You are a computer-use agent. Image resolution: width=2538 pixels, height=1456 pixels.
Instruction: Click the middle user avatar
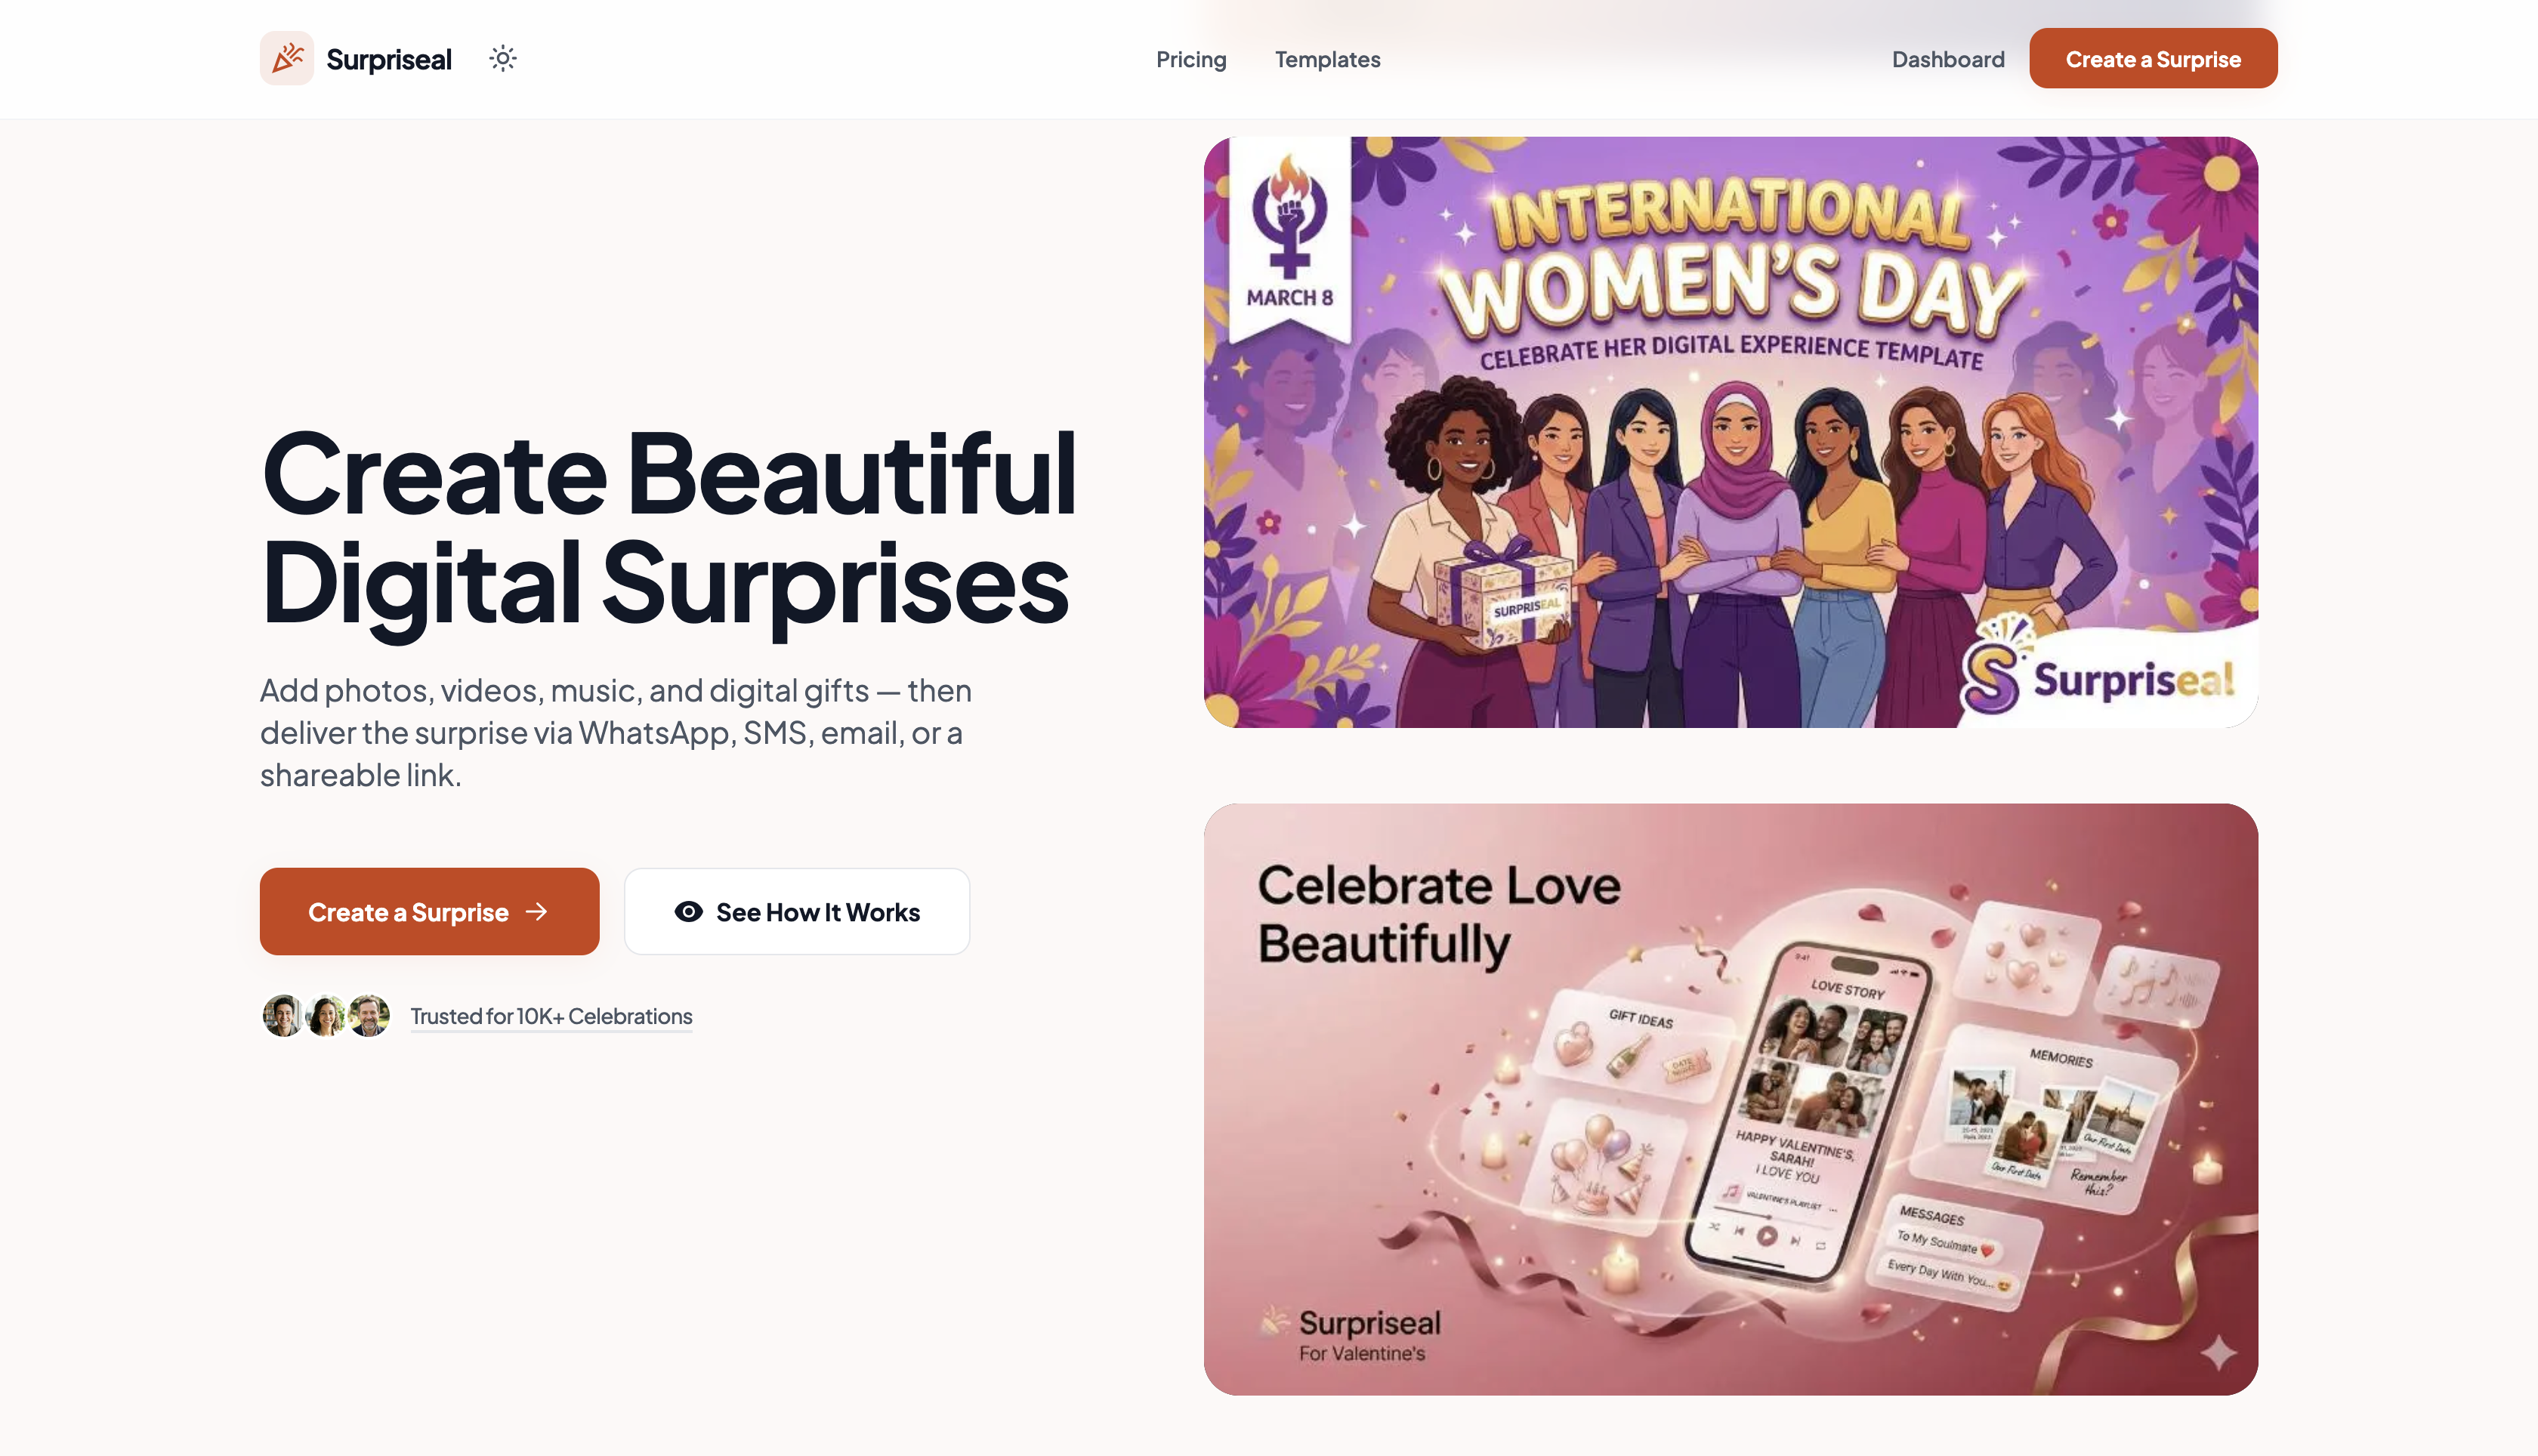pyautogui.click(x=326, y=1016)
